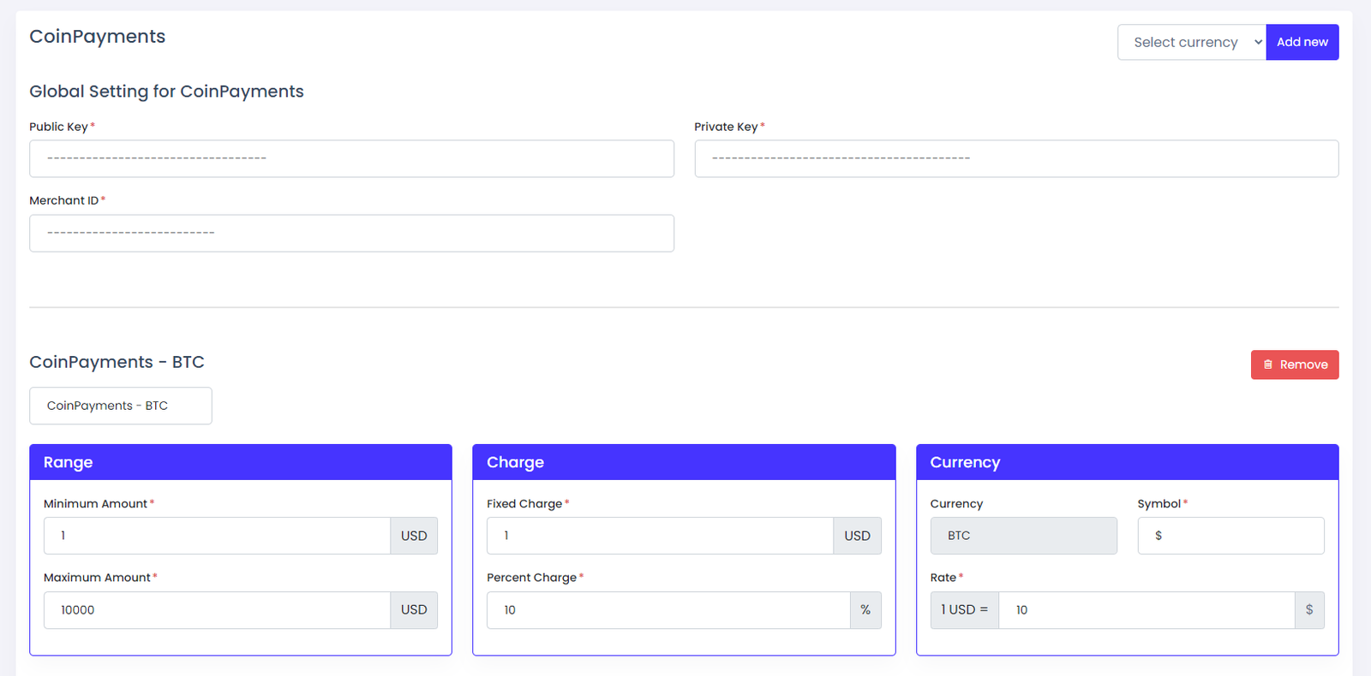Click the Add new button
The width and height of the screenshot is (1371, 676).
(x=1302, y=42)
